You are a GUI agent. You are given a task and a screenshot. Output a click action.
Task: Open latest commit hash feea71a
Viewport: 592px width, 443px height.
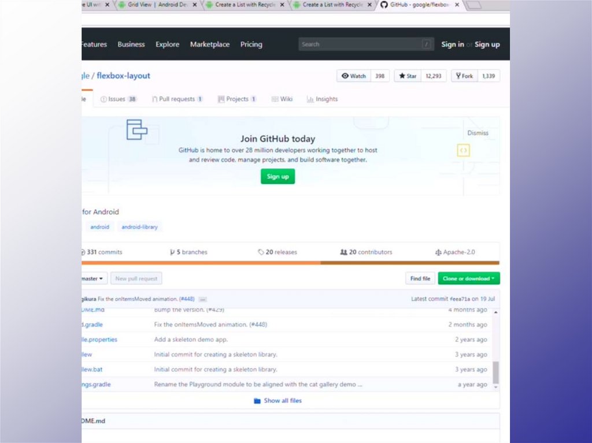460,299
